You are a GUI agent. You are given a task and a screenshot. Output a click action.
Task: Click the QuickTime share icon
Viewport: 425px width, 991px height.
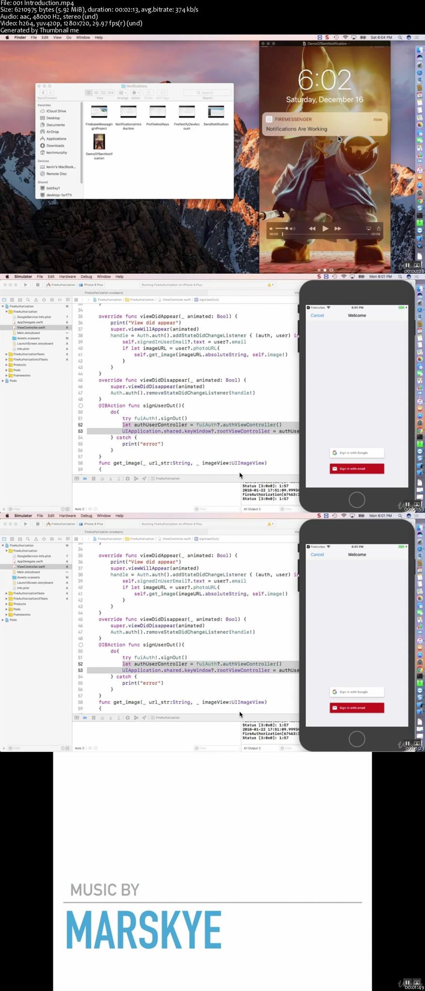tap(379, 228)
